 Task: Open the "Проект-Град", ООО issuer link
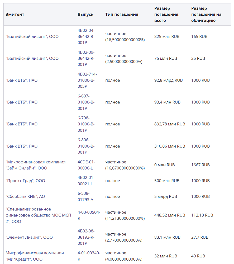pyautogui.click(x=25, y=181)
